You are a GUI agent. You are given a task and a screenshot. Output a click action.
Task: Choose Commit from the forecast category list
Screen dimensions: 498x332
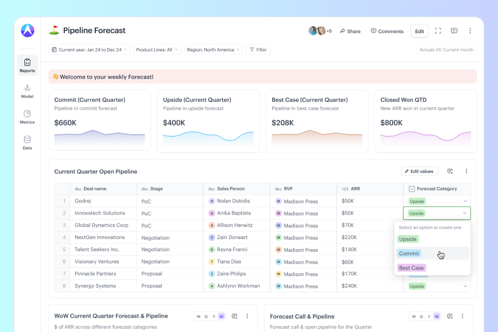click(409, 253)
